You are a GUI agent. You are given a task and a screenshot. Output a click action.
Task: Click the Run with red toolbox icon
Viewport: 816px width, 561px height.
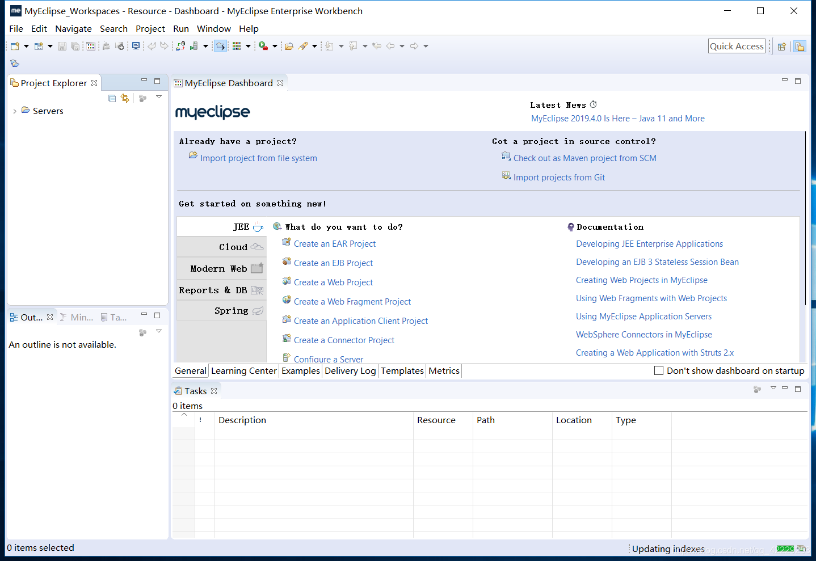click(263, 46)
